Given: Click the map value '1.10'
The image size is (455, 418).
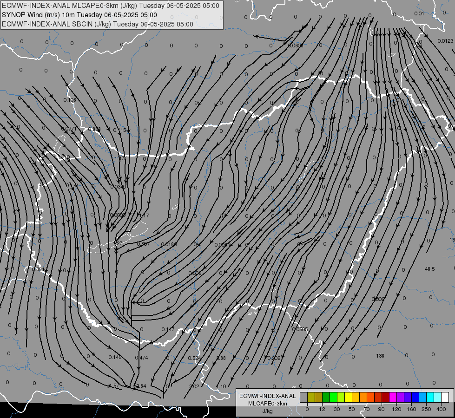Looking at the screenshot, I should (x=221, y=386).
